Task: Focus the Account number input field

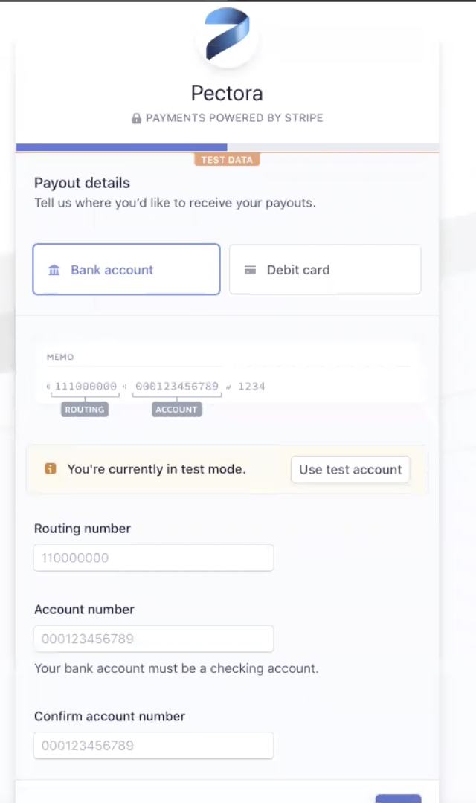Action: tap(154, 639)
